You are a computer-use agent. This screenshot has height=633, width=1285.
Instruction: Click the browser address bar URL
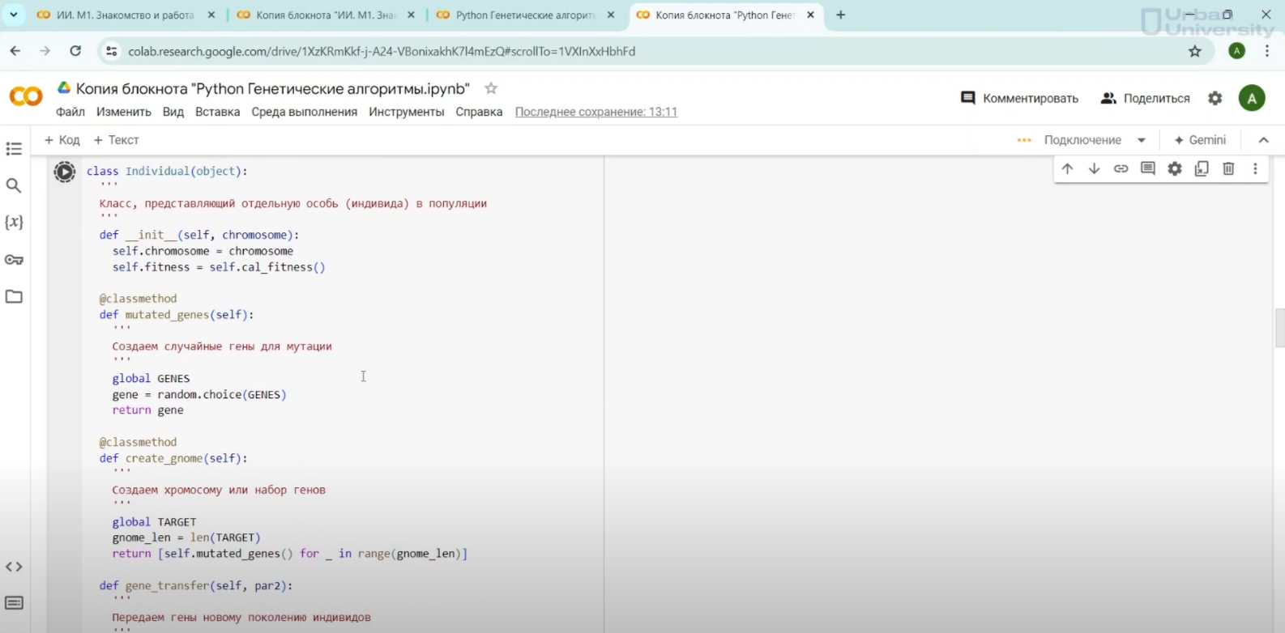381,51
